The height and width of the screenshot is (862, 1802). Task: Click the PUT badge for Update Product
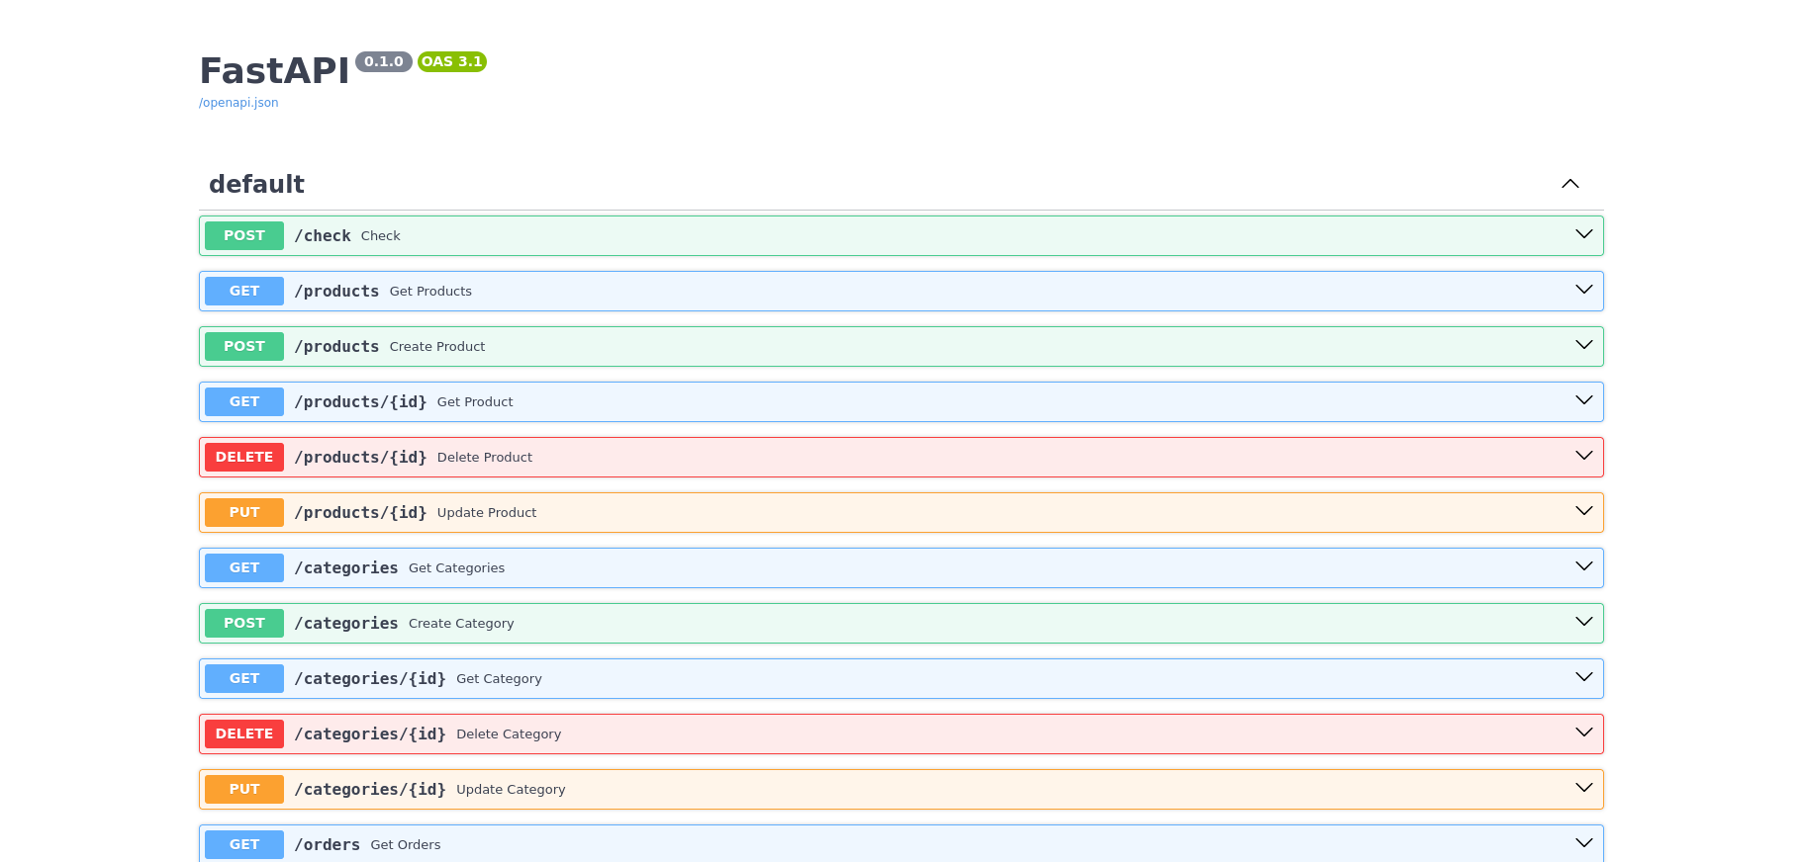point(244,512)
